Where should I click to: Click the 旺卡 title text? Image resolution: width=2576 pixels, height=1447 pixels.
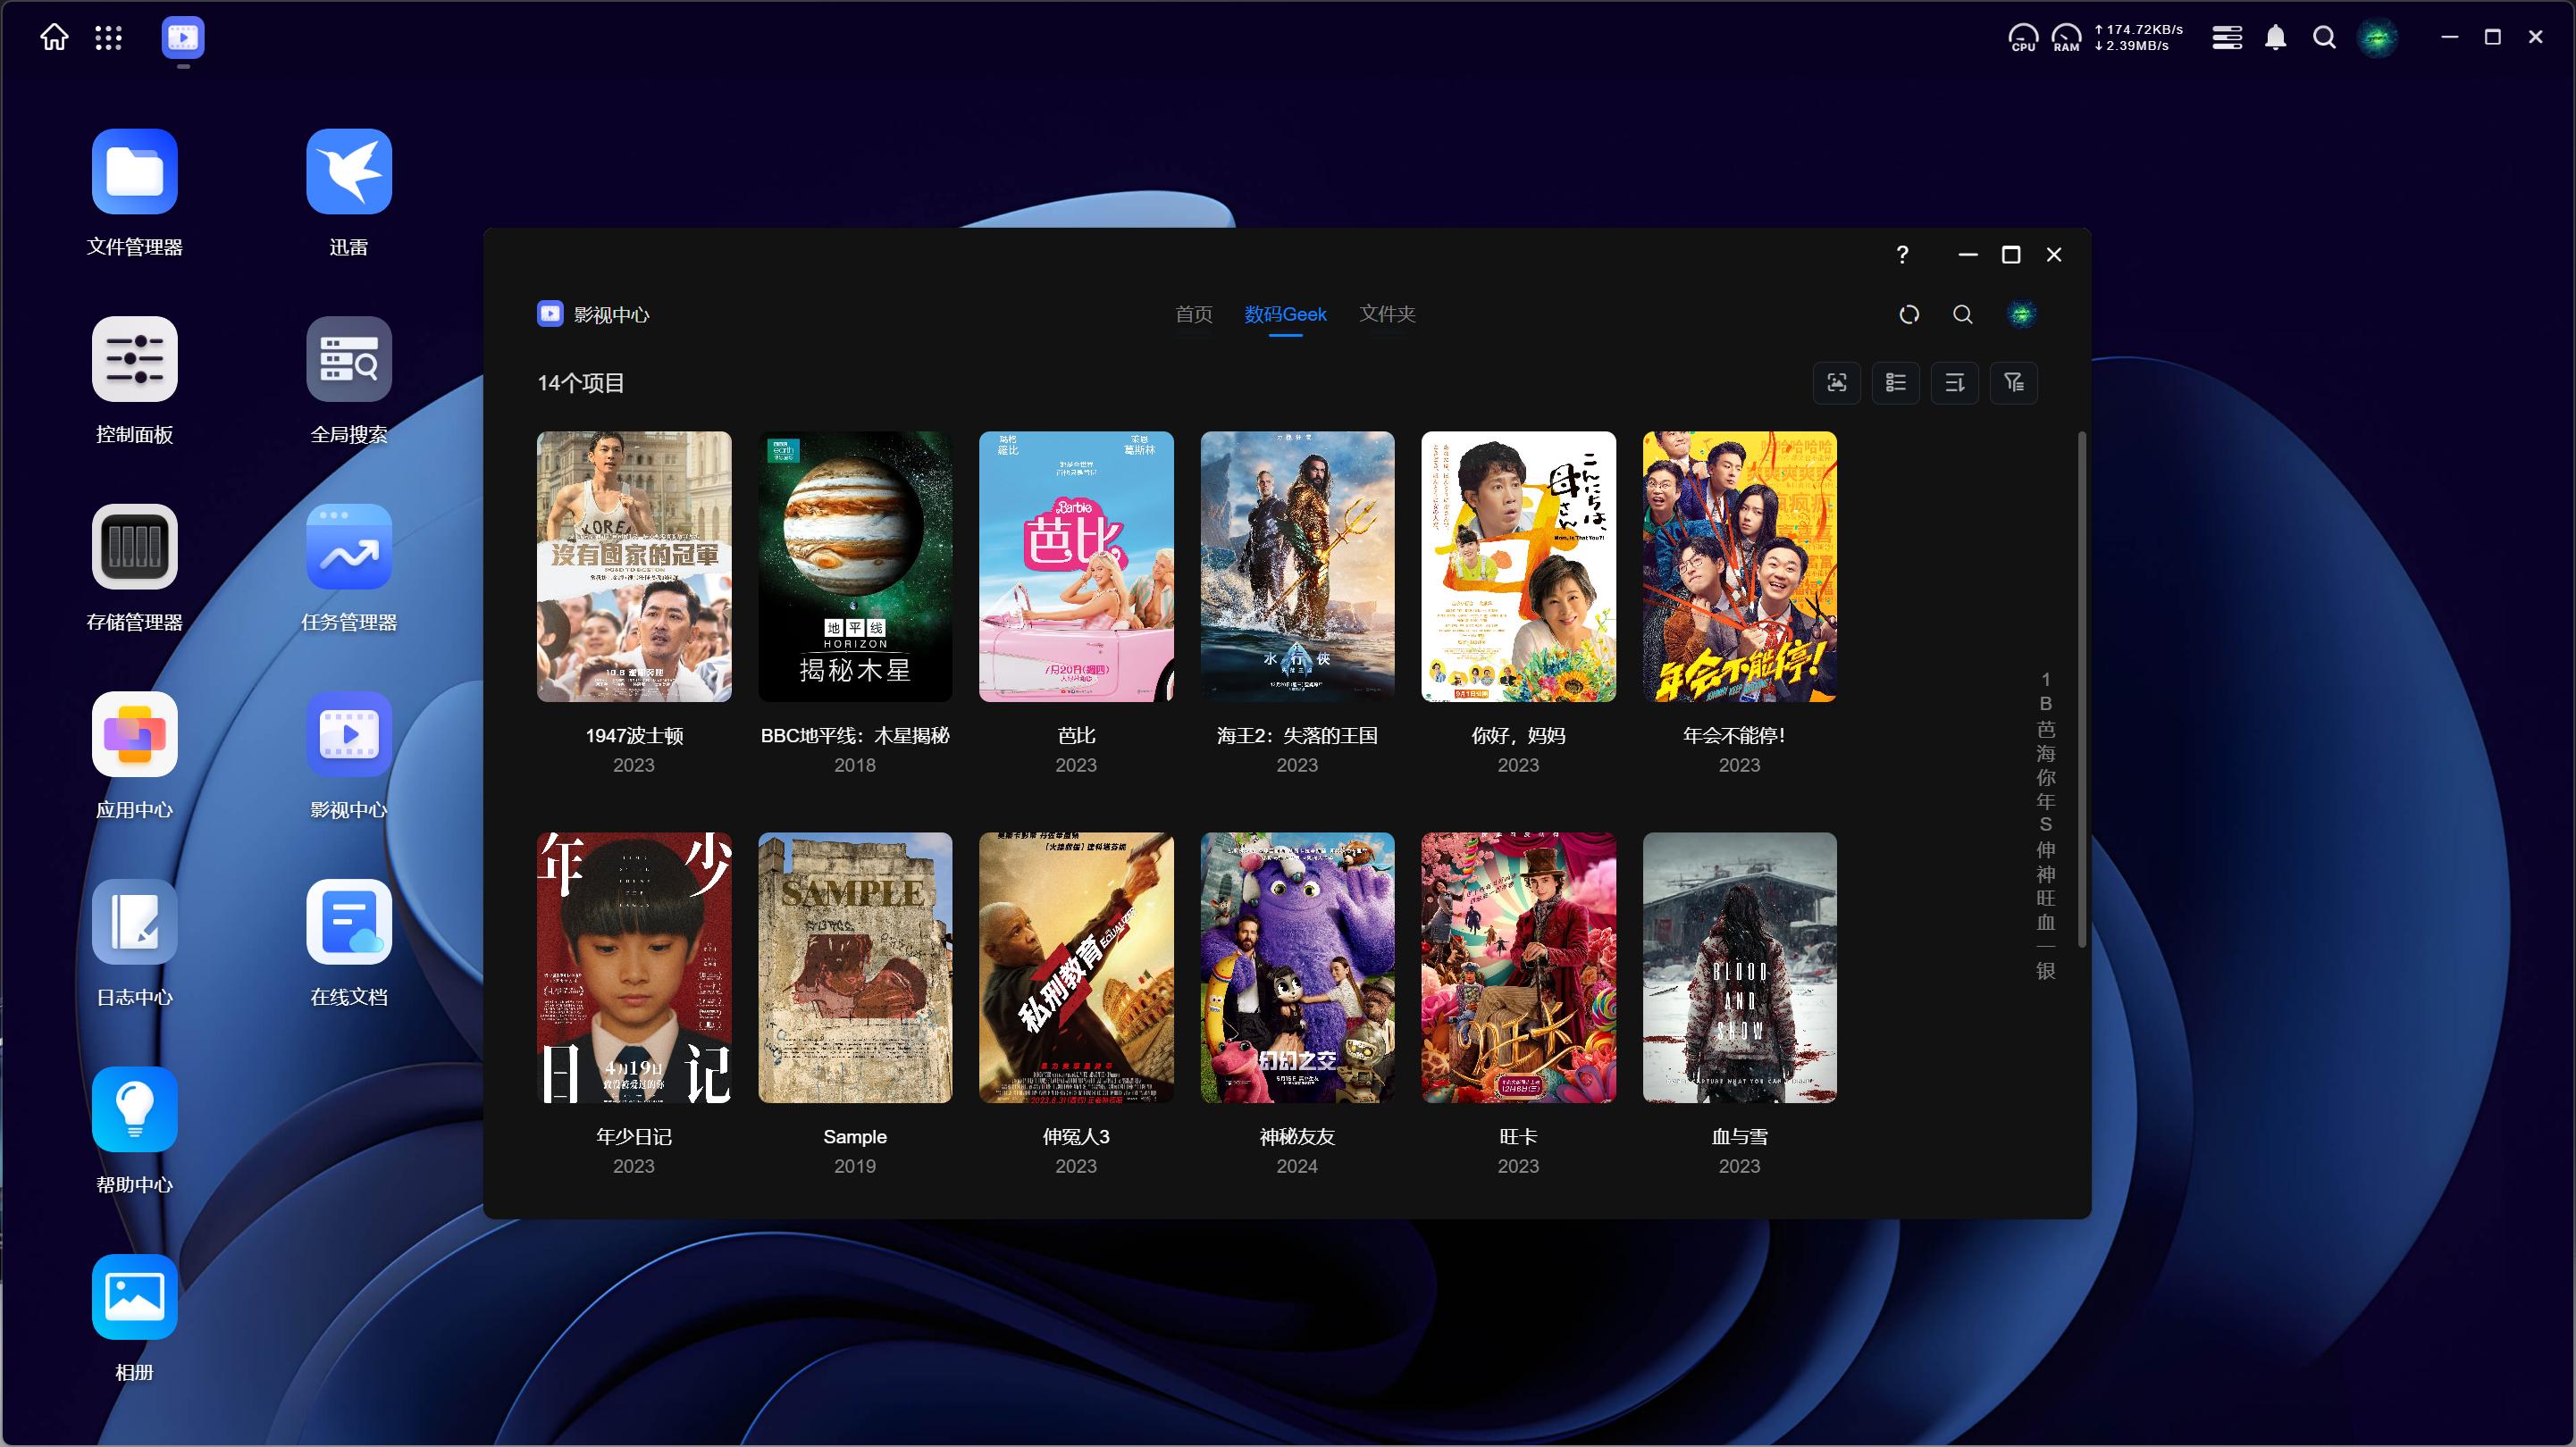[x=1518, y=1136]
